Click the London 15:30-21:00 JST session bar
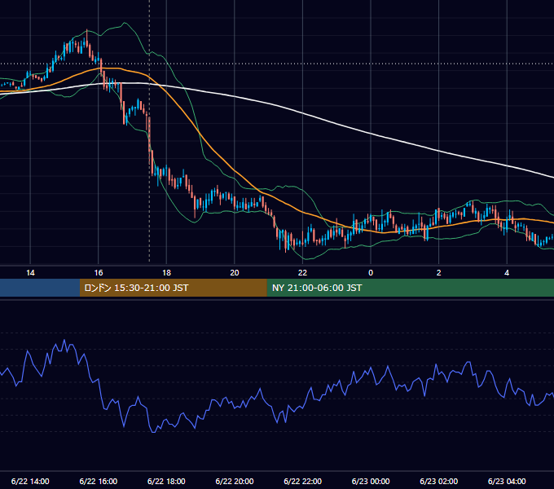The width and height of the screenshot is (554, 489). (173, 288)
